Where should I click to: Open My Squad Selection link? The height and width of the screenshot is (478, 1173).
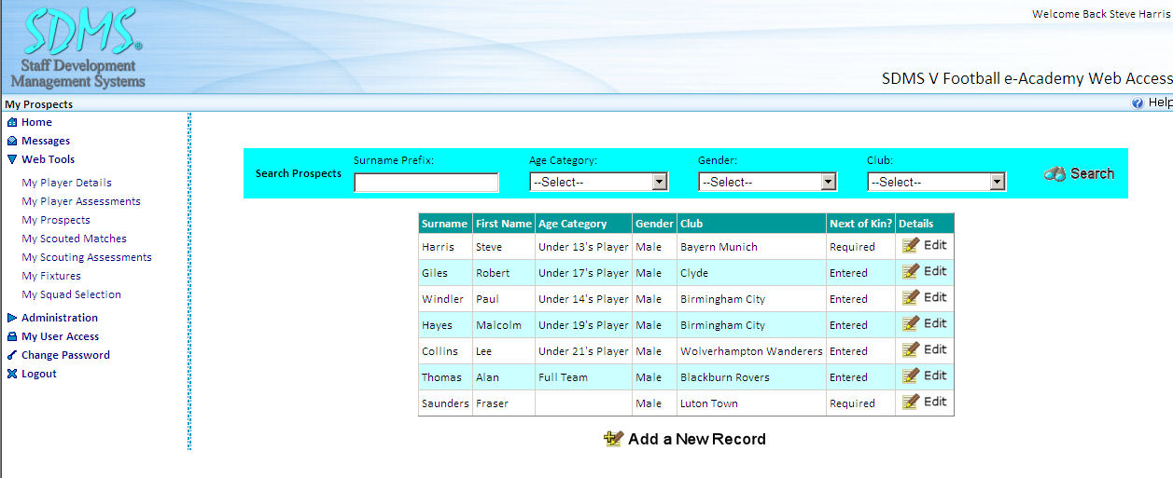pos(71,294)
